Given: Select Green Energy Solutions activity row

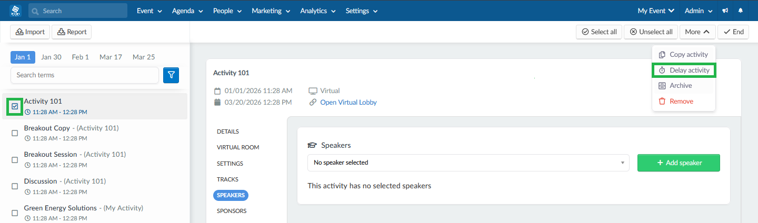Looking at the screenshot, I should 95,212.
